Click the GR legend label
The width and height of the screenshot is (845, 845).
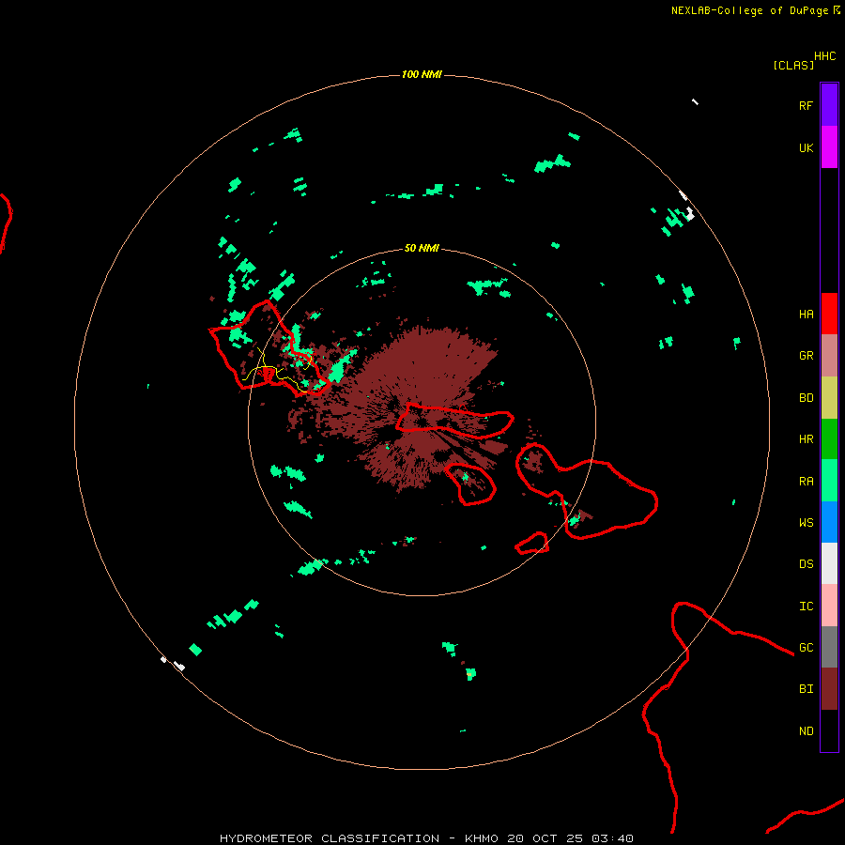tap(807, 356)
